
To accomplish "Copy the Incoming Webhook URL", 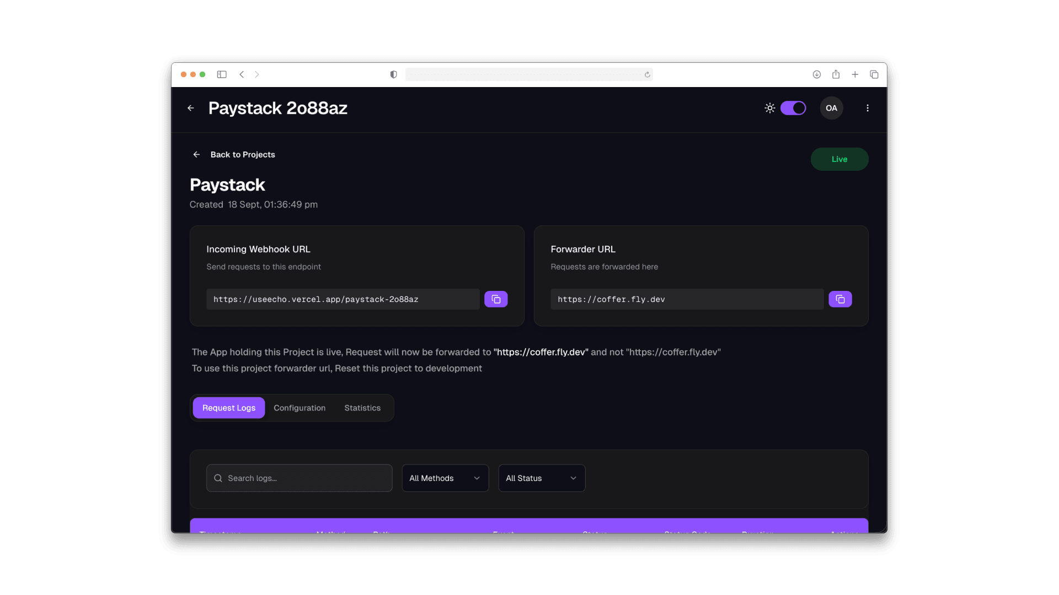I will [495, 299].
